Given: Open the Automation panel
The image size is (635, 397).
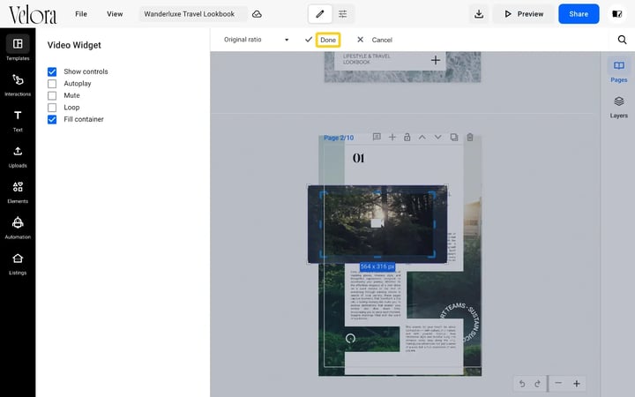Looking at the screenshot, I should tap(18, 228).
